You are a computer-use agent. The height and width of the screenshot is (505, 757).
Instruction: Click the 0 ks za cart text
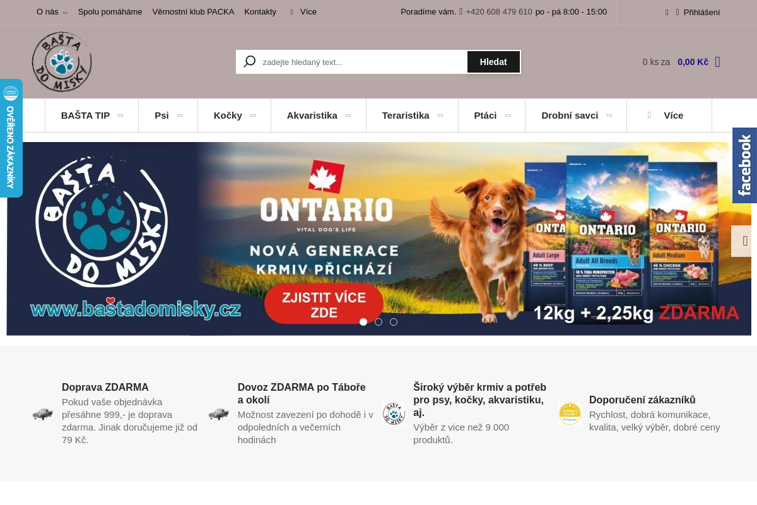[656, 62]
